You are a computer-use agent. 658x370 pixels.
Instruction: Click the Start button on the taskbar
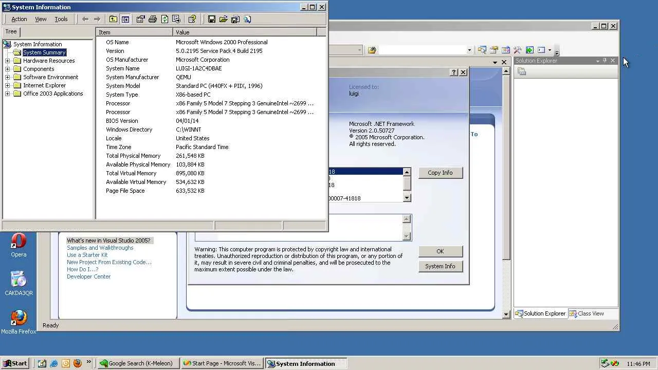(x=15, y=363)
